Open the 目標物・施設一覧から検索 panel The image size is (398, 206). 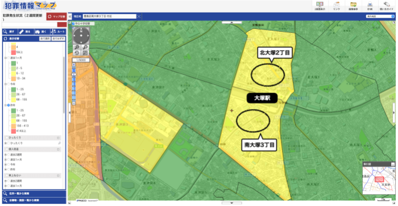pos(34,200)
